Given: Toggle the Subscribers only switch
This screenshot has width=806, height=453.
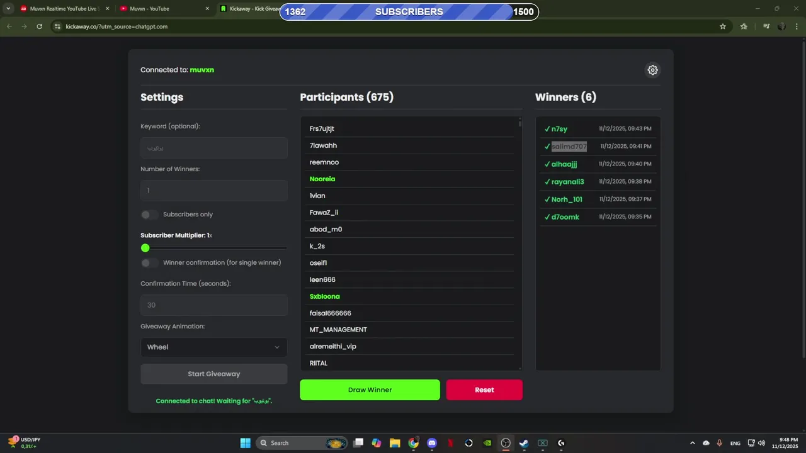Looking at the screenshot, I should click(x=149, y=215).
